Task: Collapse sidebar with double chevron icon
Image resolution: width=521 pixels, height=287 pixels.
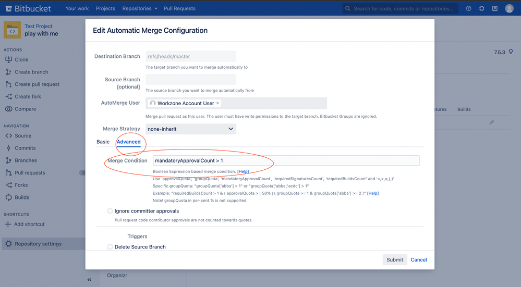Action: coord(89,280)
